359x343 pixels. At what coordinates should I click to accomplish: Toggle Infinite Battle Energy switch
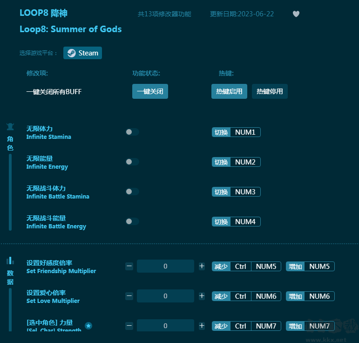tap(132, 221)
